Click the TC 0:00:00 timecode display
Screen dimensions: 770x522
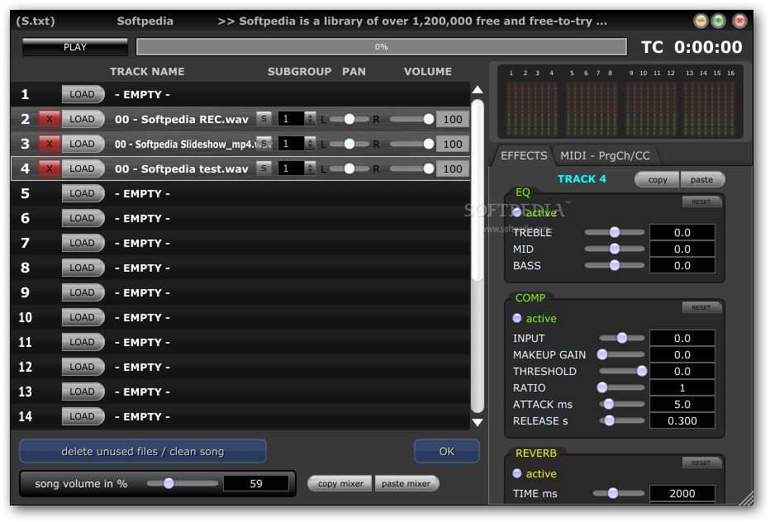coord(692,47)
